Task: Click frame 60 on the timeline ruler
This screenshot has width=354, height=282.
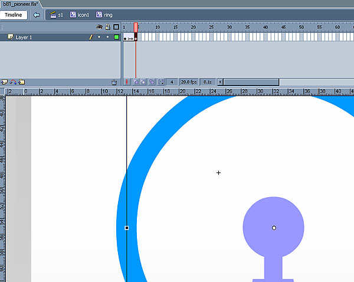Action: click(x=337, y=27)
